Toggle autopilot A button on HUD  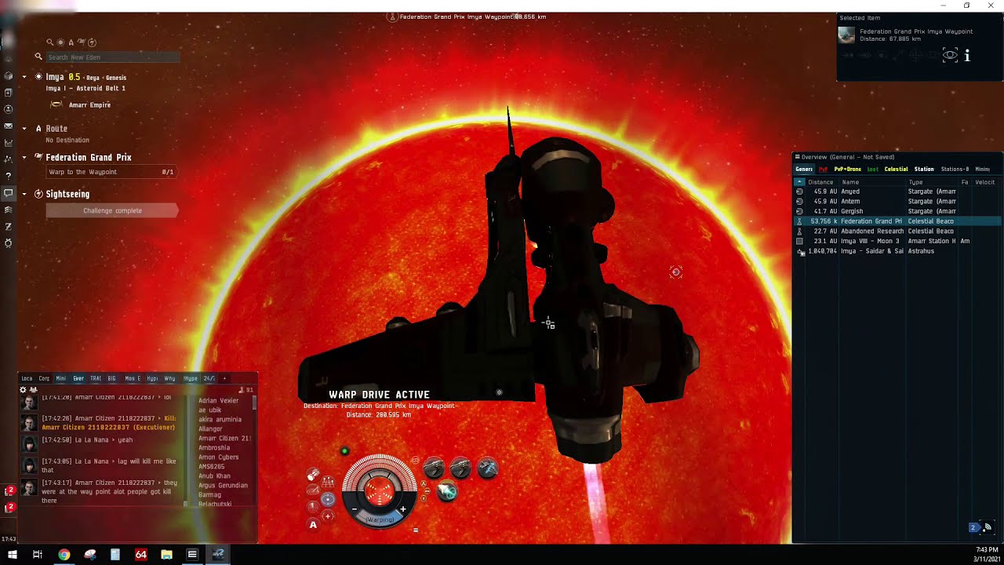(x=313, y=525)
